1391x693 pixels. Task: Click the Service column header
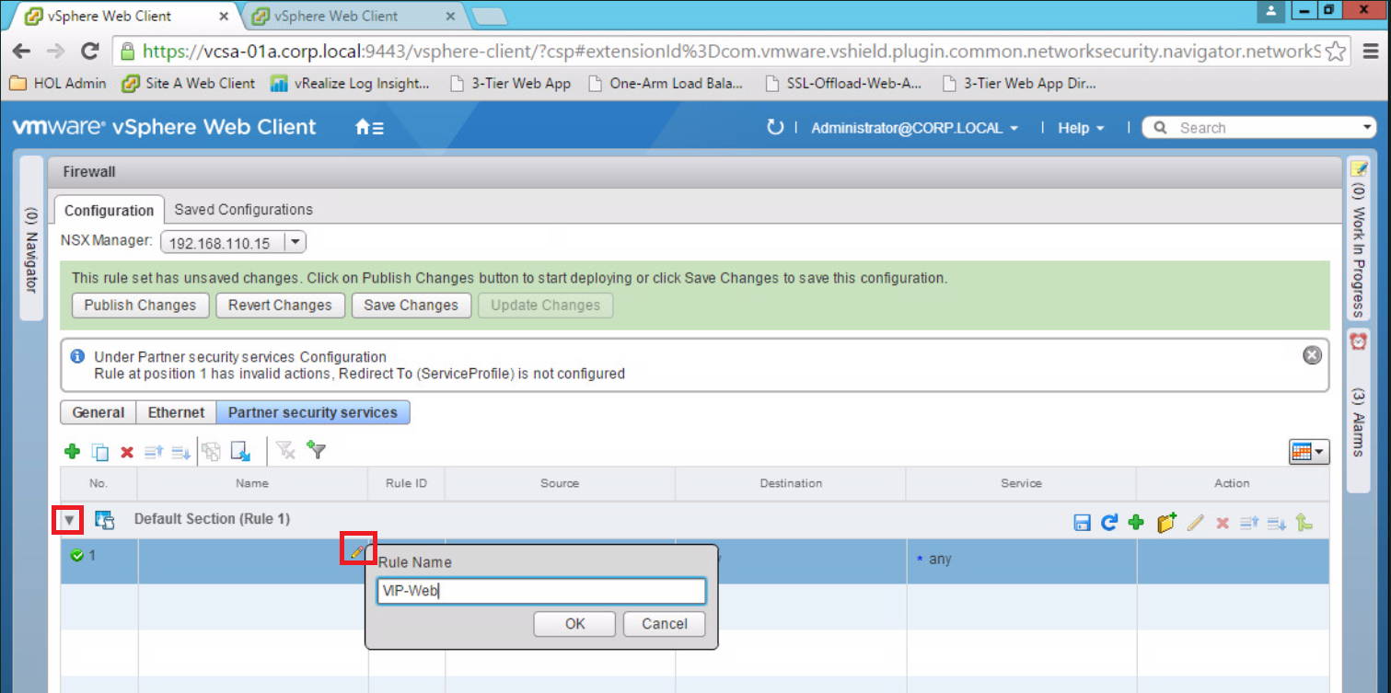tap(1021, 483)
